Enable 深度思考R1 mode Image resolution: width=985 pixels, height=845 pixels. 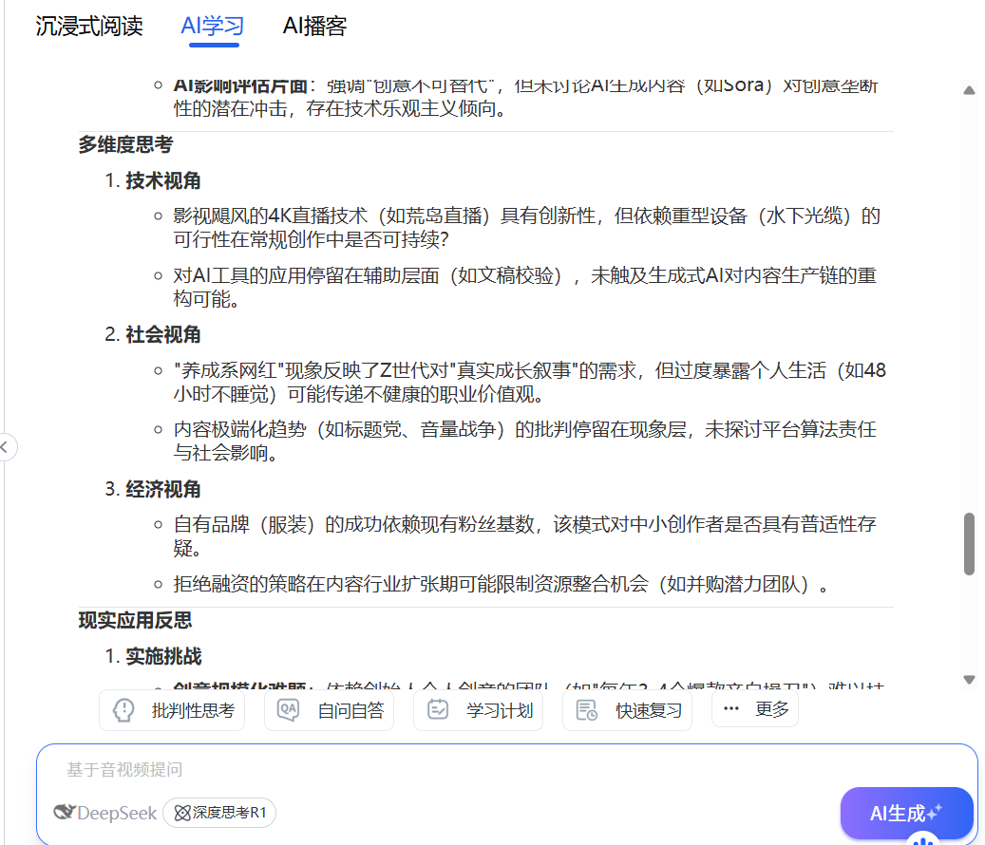219,813
